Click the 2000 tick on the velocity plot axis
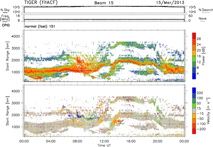The image size is (213, 147). tap(15, 115)
